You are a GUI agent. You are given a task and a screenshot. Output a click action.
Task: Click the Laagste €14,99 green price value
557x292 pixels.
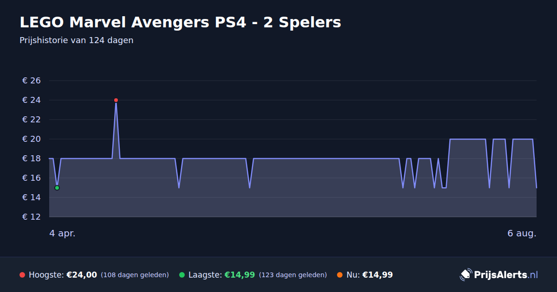click(x=240, y=275)
